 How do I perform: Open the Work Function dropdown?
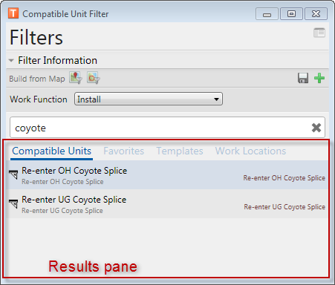(x=149, y=99)
